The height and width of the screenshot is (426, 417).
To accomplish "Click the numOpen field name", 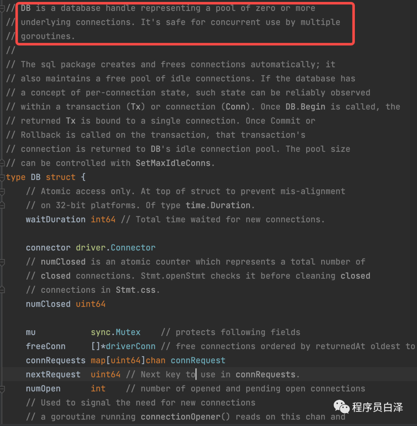I will pos(43,389).
